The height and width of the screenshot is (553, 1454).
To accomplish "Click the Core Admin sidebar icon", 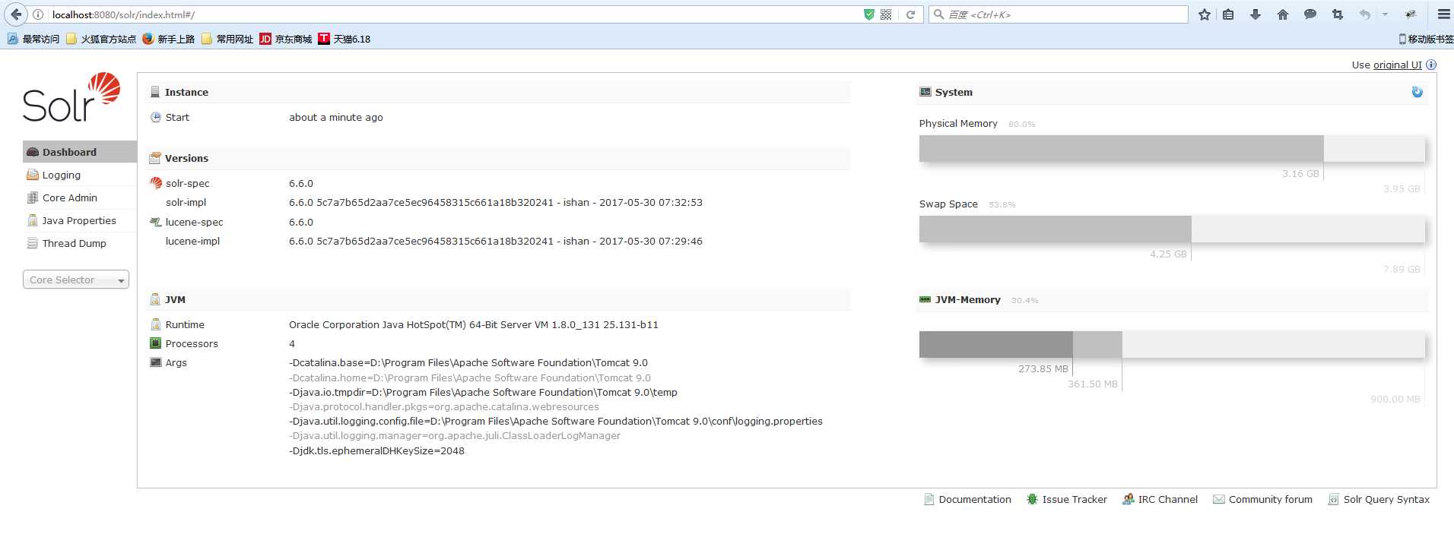I will pyautogui.click(x=33, y=197).
